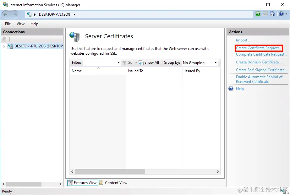Click the stop loading icon in toolbar

[x=265, y=14]
